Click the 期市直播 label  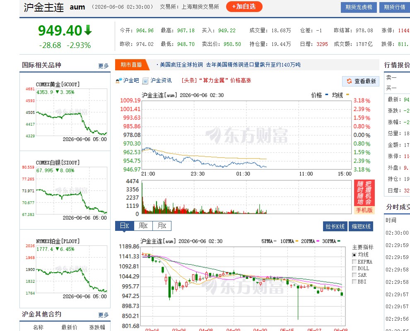[x=131, y=65]
